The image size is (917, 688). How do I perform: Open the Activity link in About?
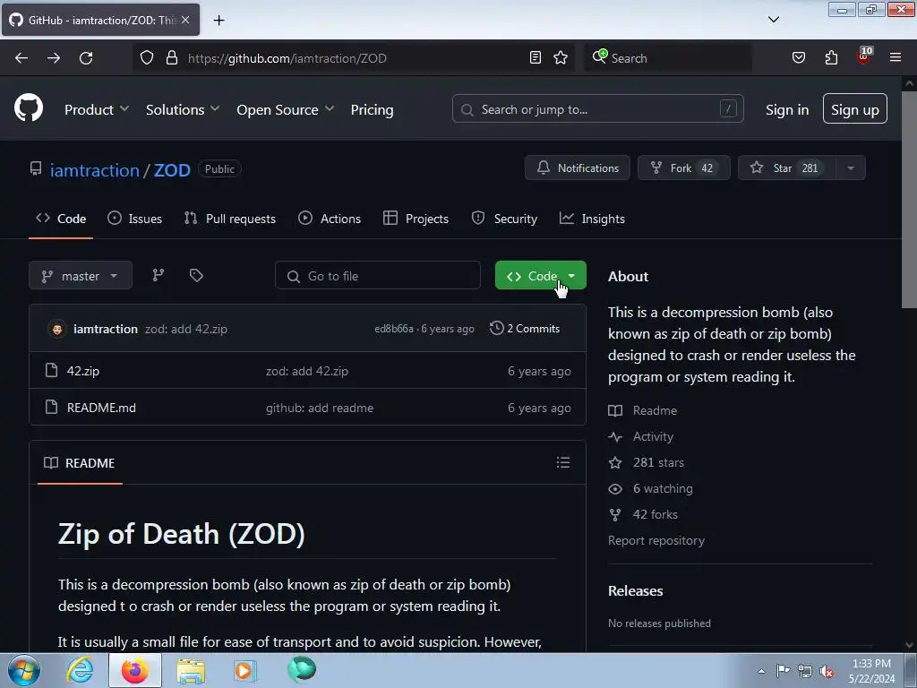(x=641, y=436)
